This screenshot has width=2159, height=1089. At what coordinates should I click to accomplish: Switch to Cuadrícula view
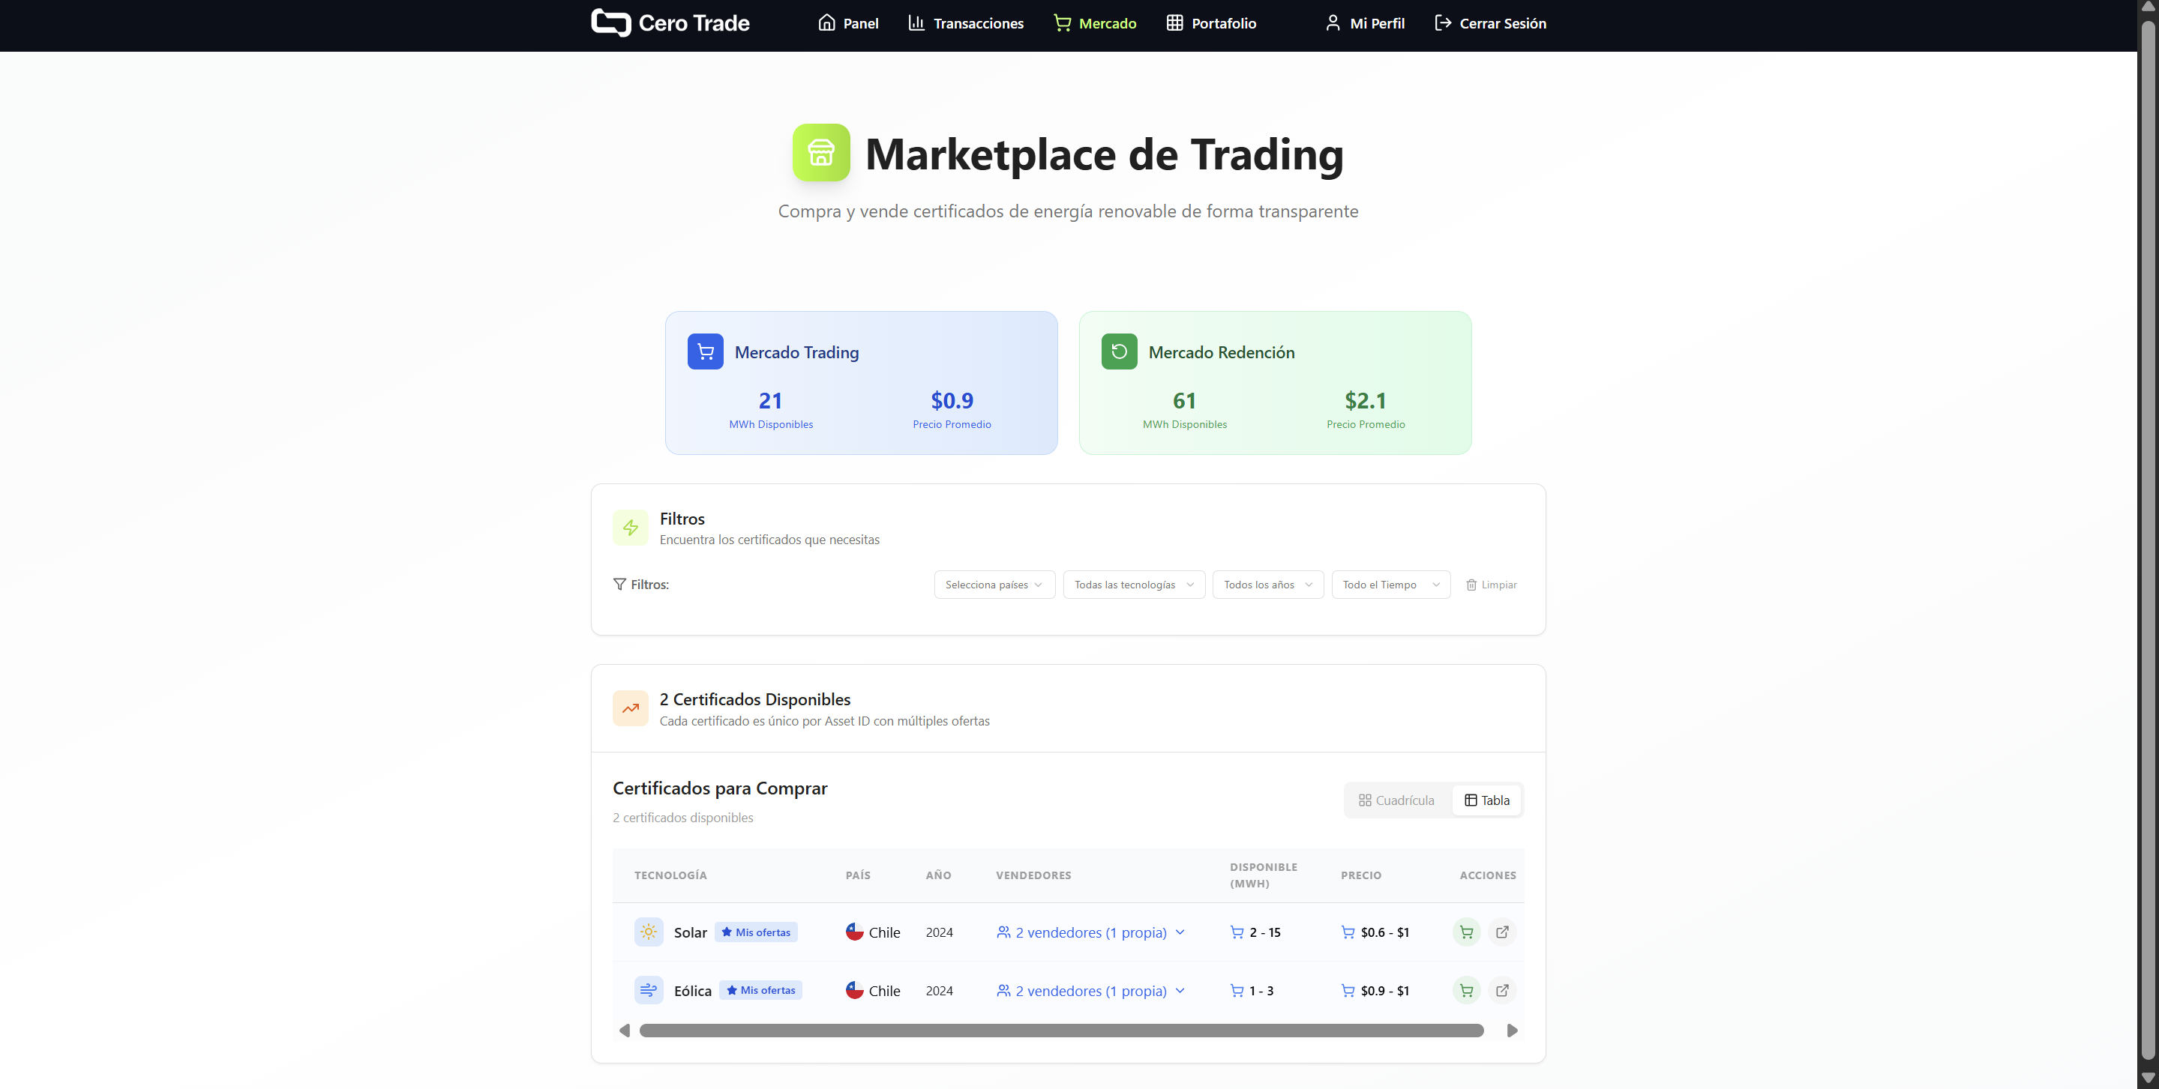[x=1396, y=800]
